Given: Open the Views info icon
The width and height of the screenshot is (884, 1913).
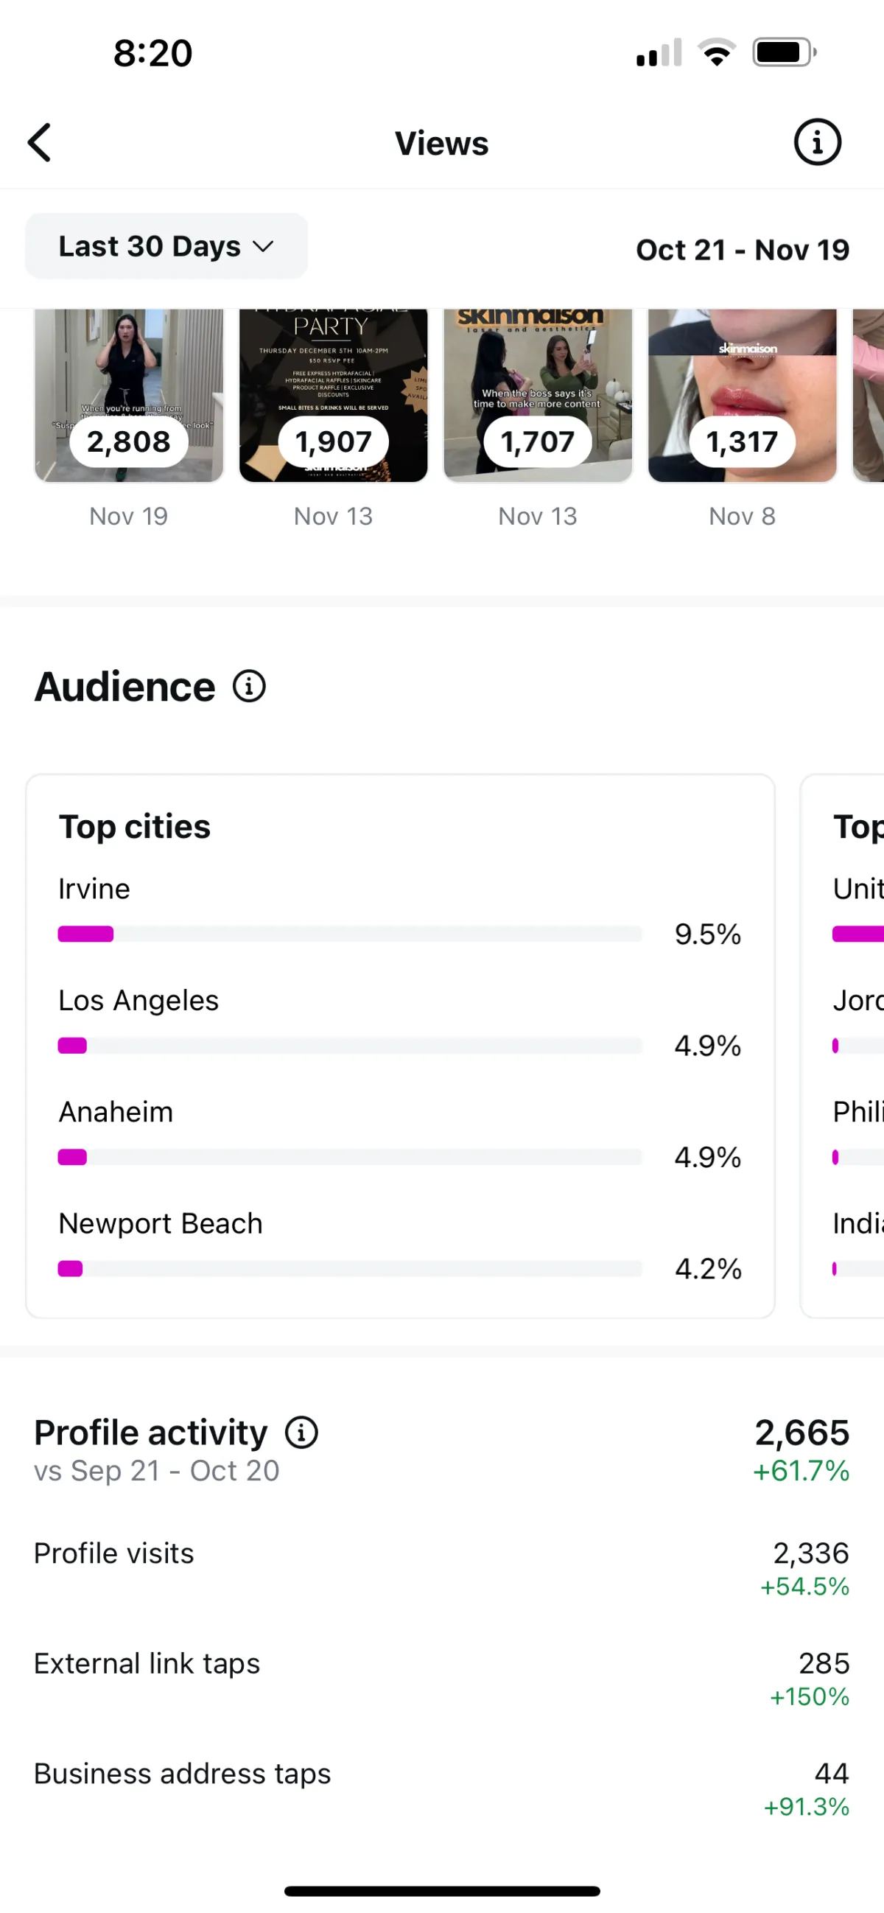Looking at the screenshot, I should 817,142.
